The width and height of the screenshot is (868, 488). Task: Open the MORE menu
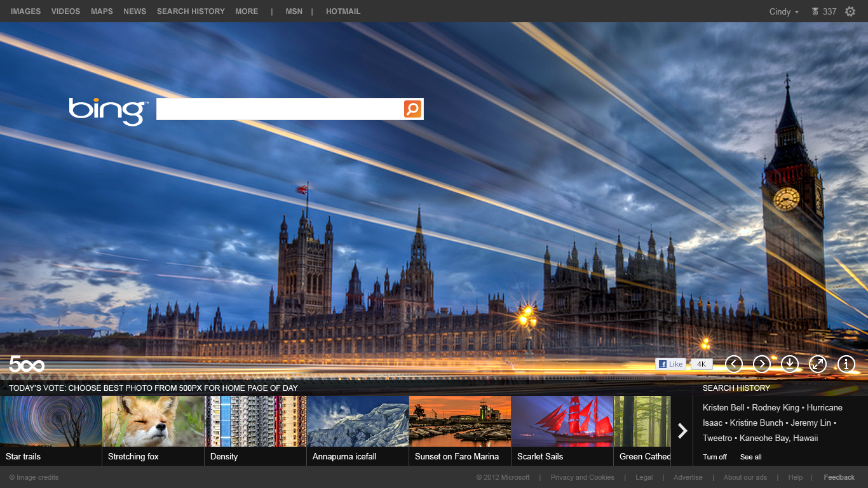(247, 11)
